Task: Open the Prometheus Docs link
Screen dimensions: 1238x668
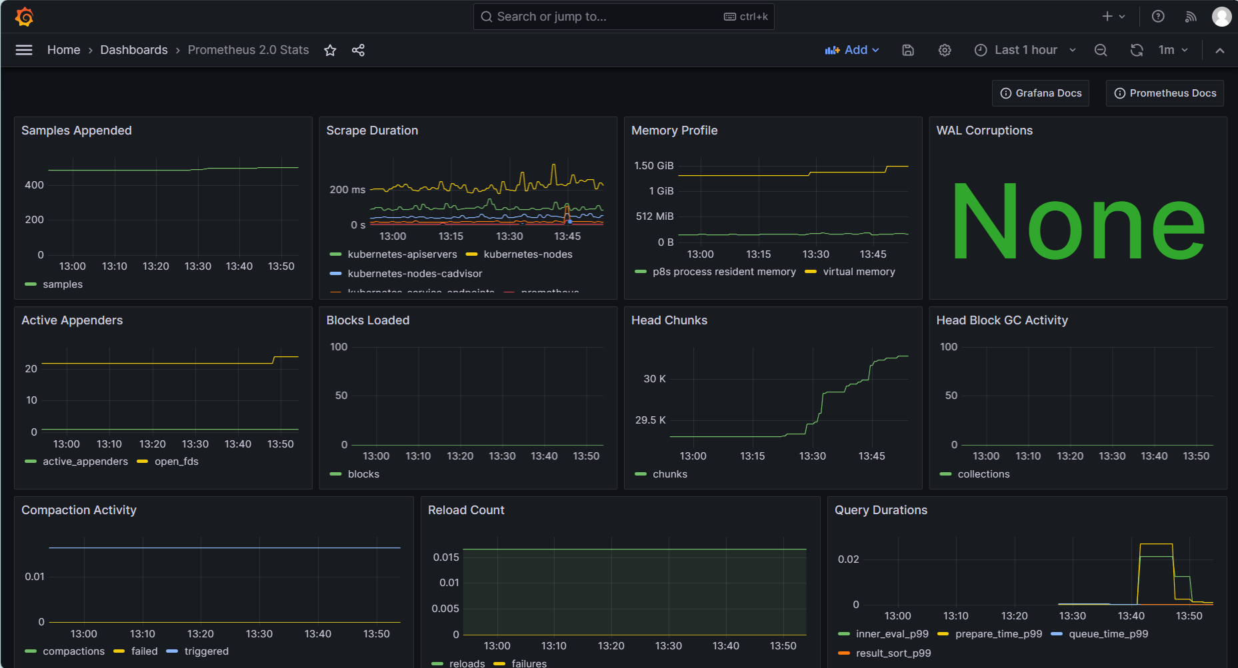Action: (1165, 93)
